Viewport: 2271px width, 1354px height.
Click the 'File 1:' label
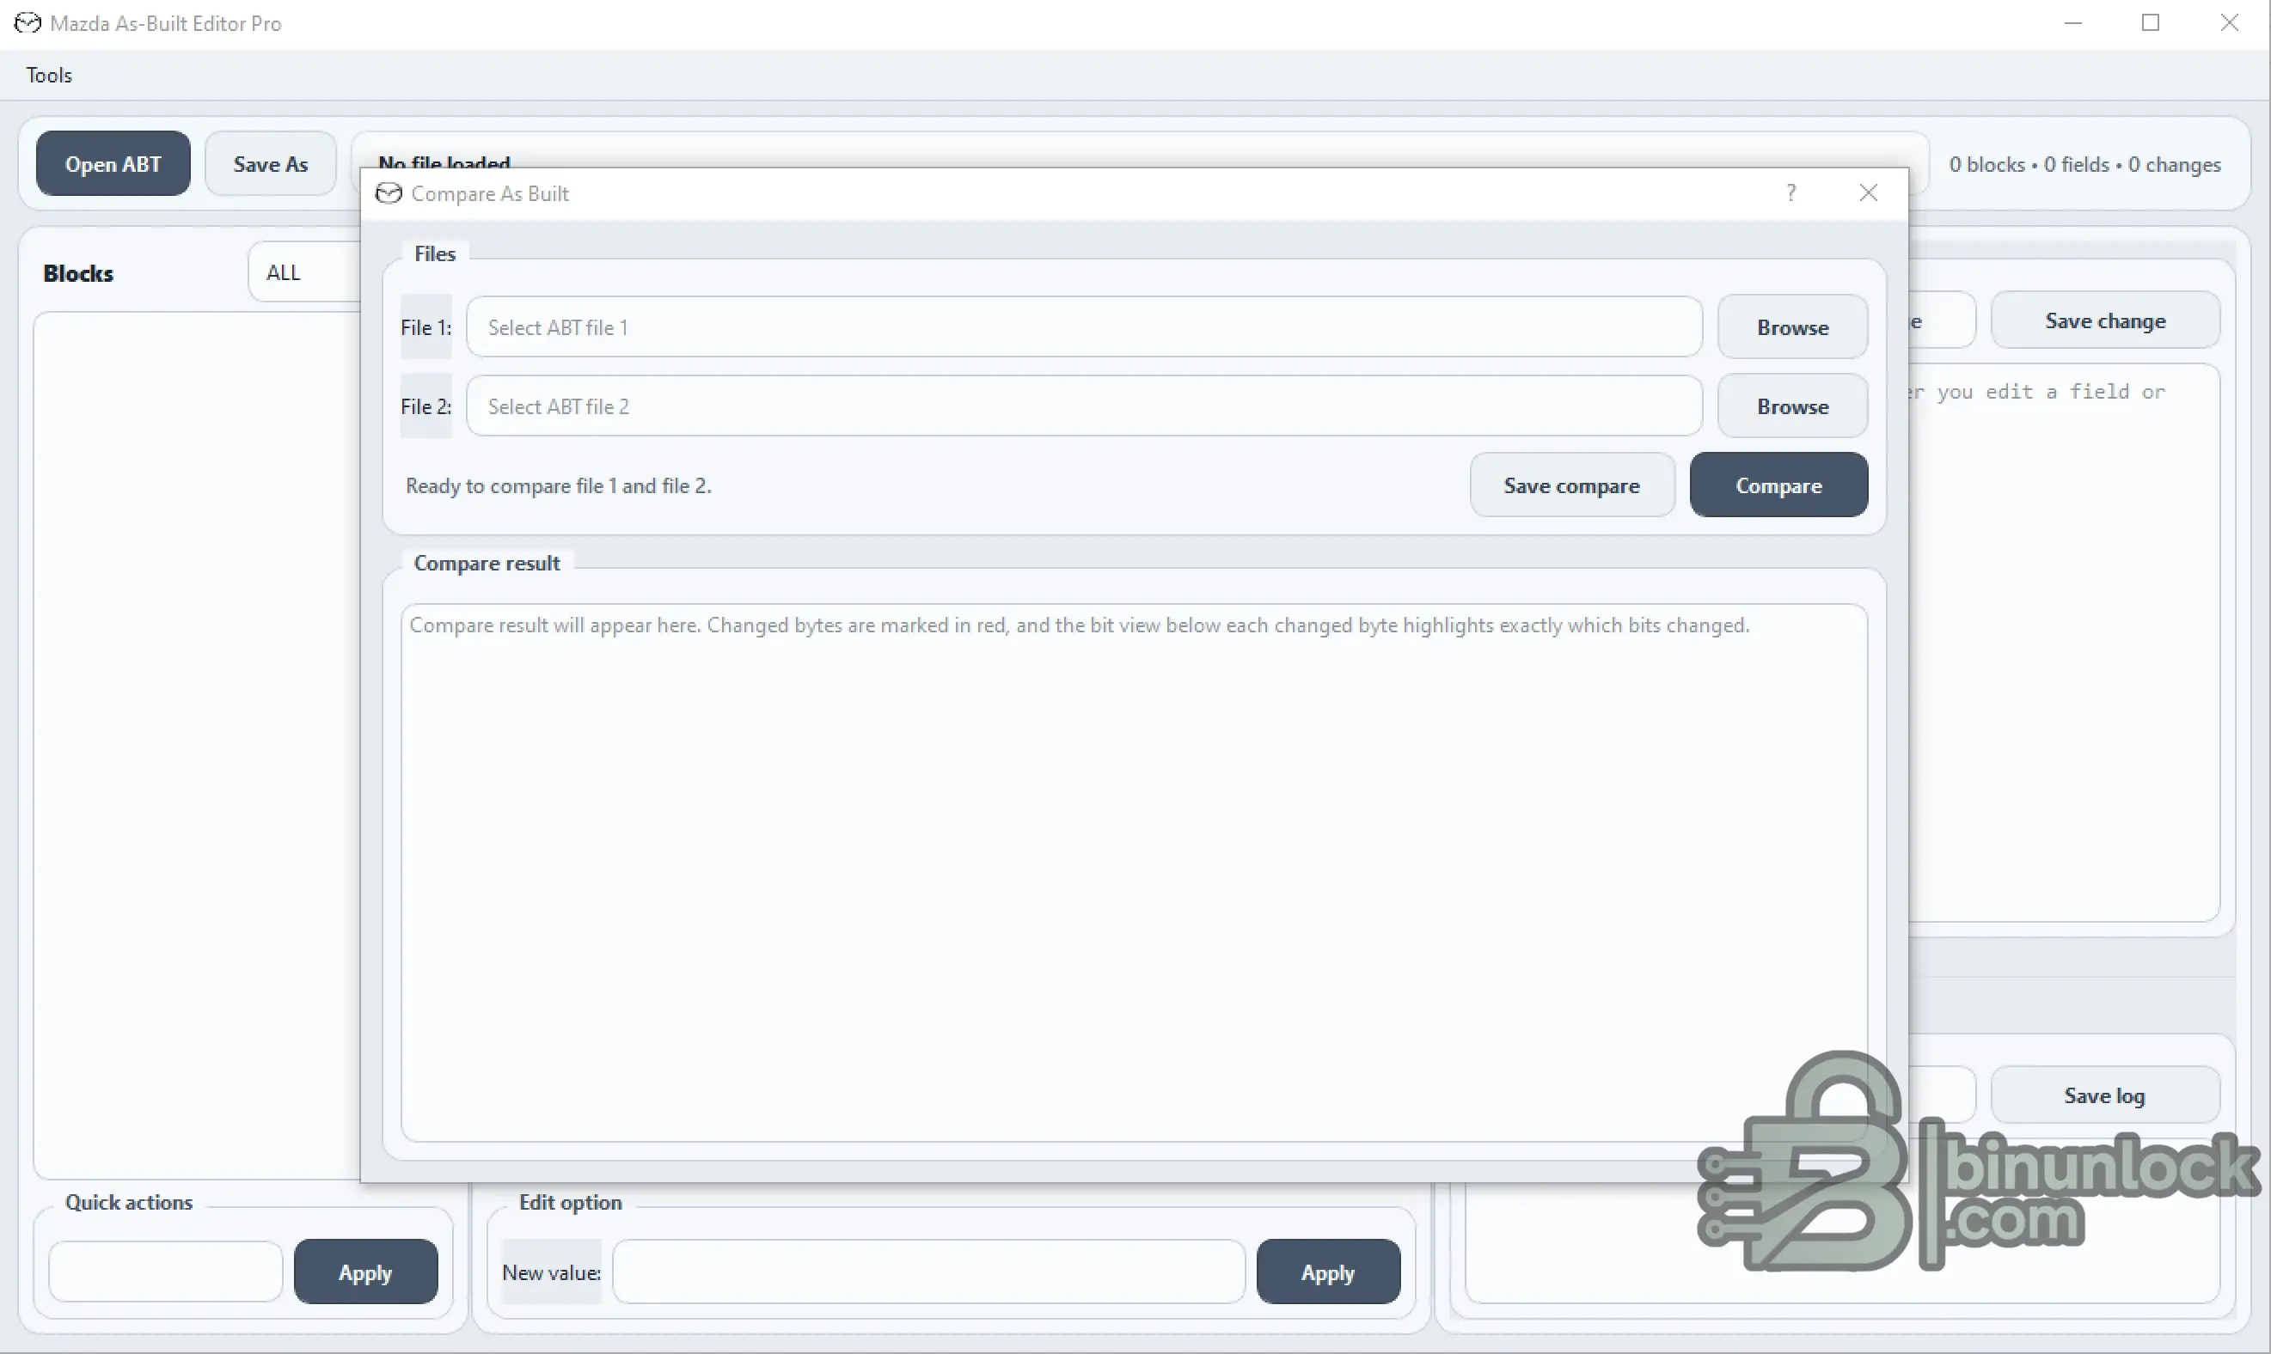[426, 326]
